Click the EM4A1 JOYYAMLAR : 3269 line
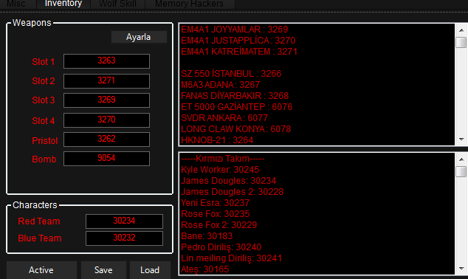The height and width of the screenshot is (279, 468). point(234,30)
